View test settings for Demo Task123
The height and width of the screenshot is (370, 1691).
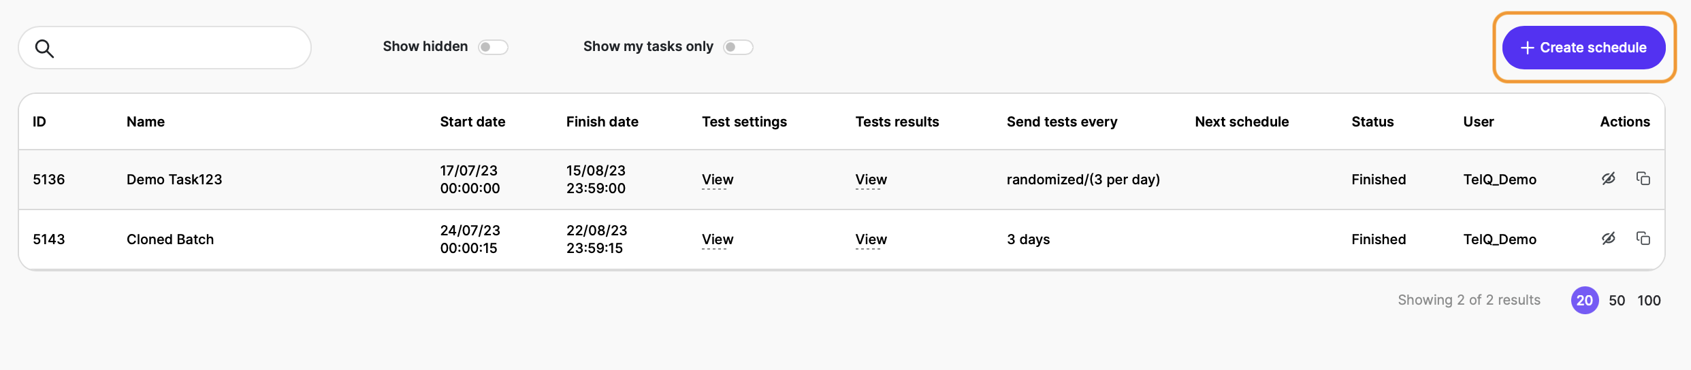(718, 180)
